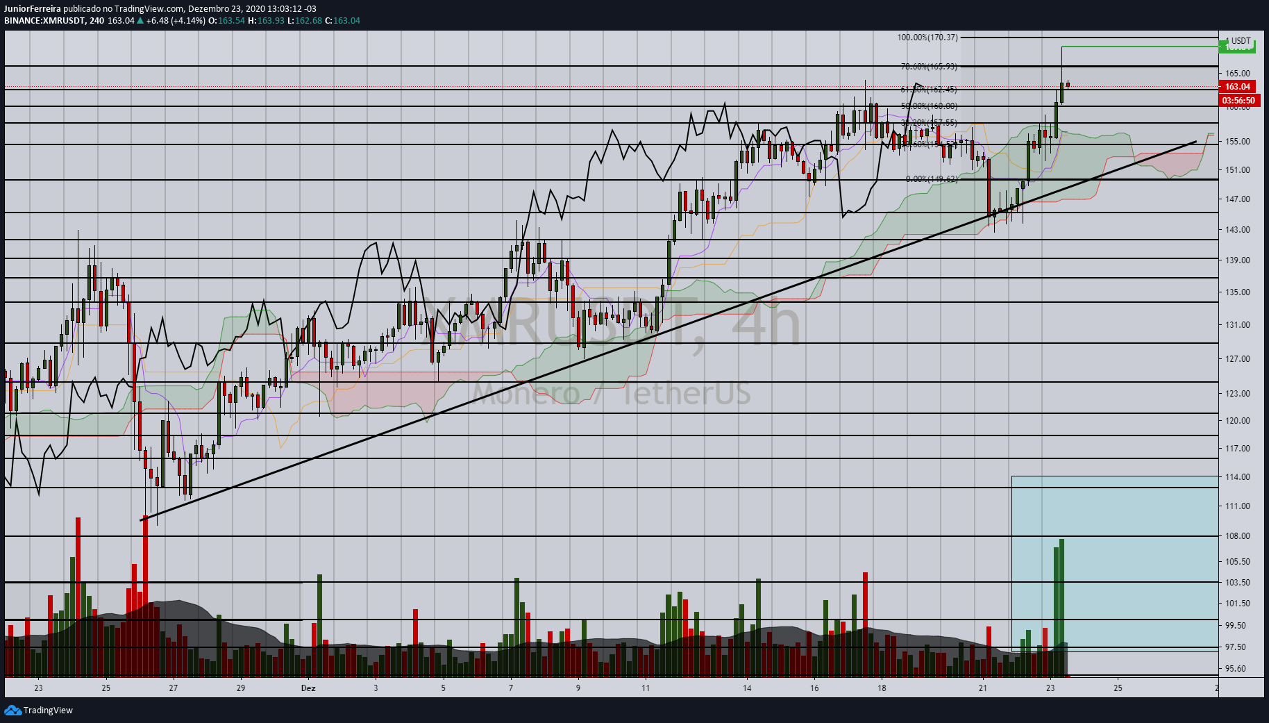
Task: Click 95.60 on the price axis
Action: (x=1236, y=669)
